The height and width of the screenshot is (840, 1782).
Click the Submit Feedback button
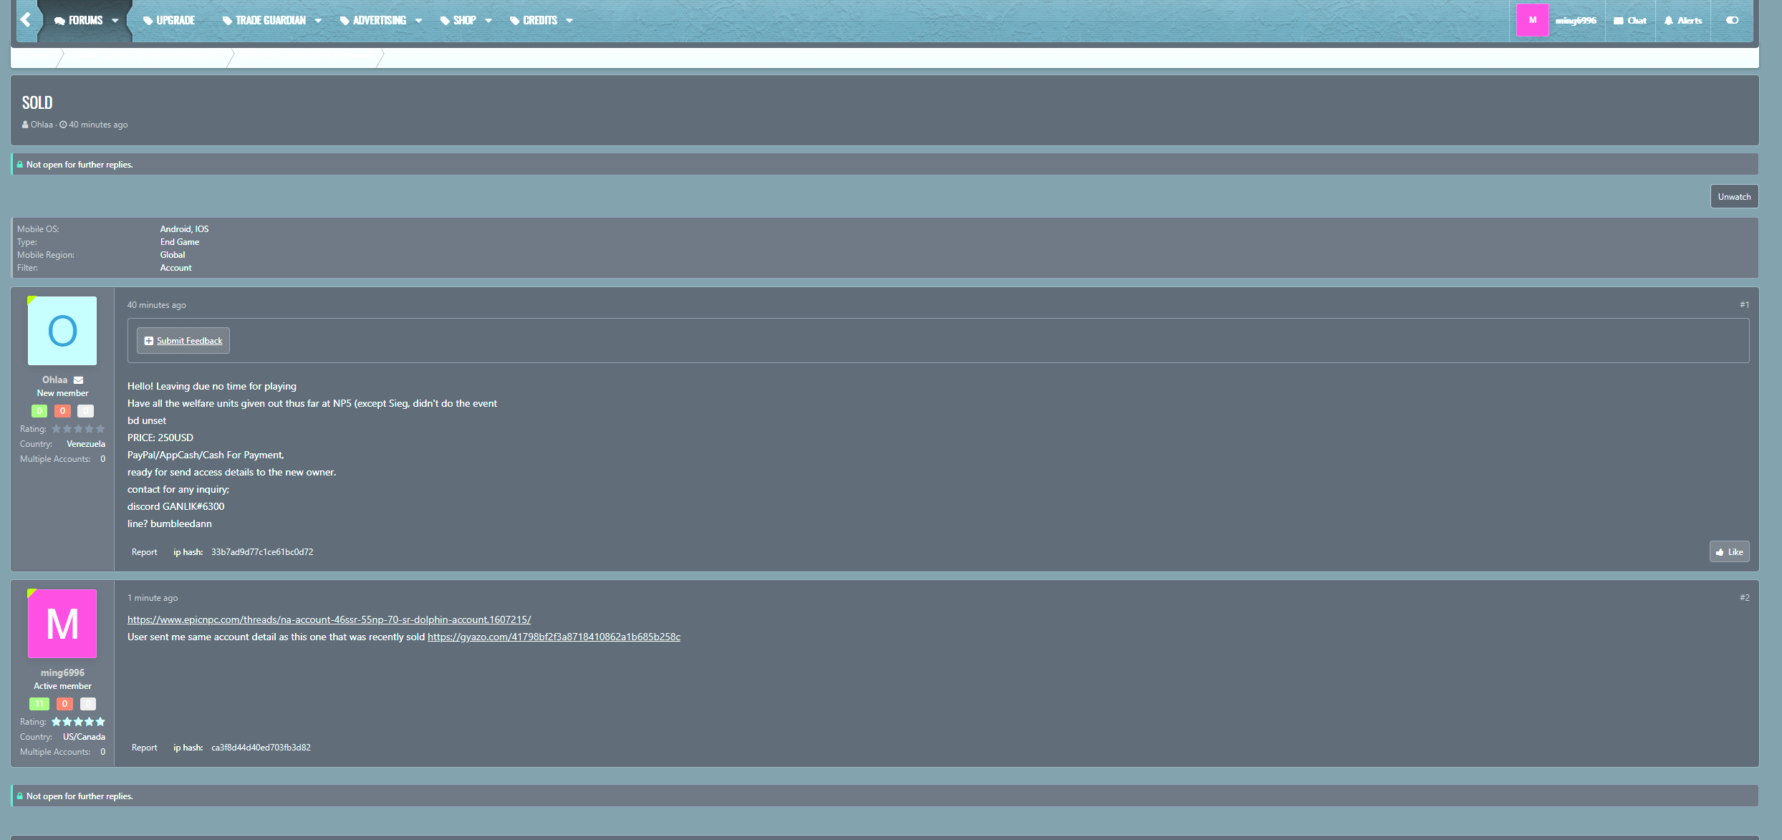click(x=183, y=341)
